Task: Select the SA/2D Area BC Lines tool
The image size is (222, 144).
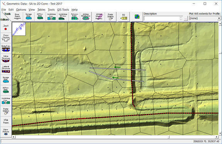Action: [x=63, y=17]
